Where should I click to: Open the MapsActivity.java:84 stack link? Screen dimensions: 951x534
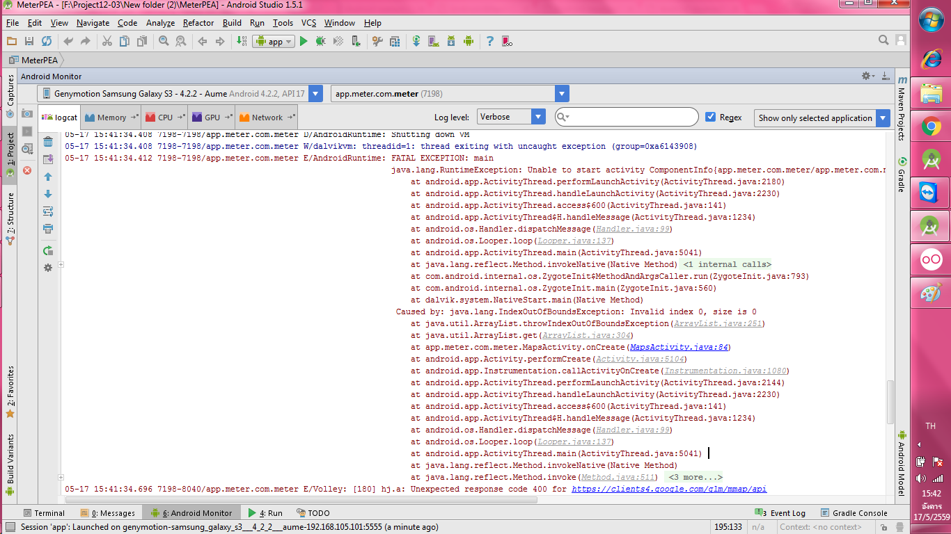[678, 348]
